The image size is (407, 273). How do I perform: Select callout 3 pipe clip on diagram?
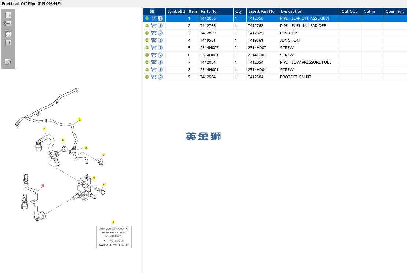point(86,148)
